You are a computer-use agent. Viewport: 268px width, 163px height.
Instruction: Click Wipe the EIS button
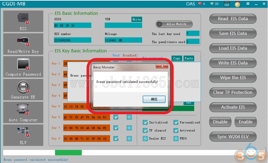coord(233,77)
